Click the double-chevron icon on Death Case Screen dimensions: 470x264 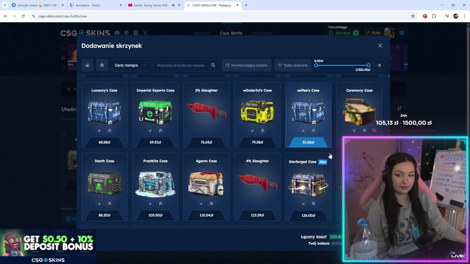pyautogui.click(x=109, y=203)
